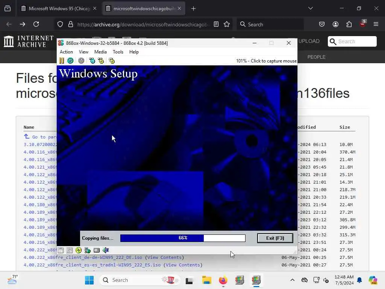Click the ACPI shutdown power icon in 86Box
Screen dimensions: 385x289
tap(81, 61)
